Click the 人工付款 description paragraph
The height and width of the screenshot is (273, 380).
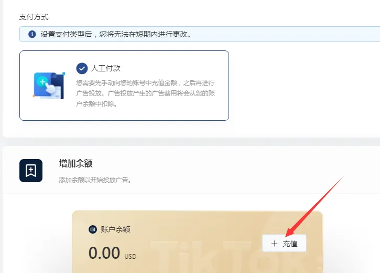(x=145, y=93)
